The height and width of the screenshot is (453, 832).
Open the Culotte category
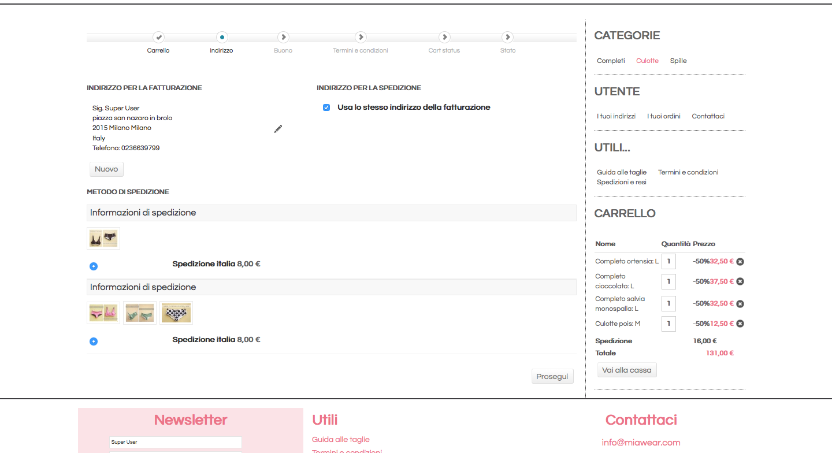[x=647, y=61]
